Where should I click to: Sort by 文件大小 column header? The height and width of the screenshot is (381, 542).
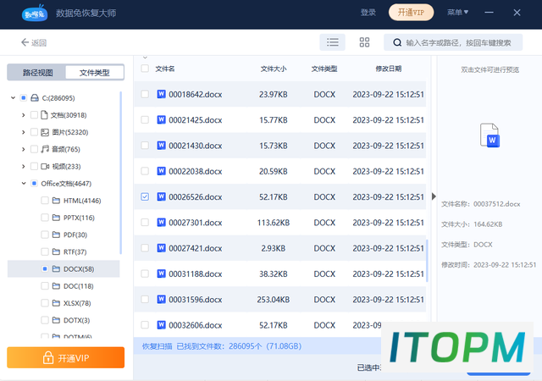tap(274, 69)
